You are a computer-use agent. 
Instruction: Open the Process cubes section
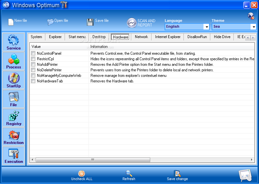click(x=13, y=61)
